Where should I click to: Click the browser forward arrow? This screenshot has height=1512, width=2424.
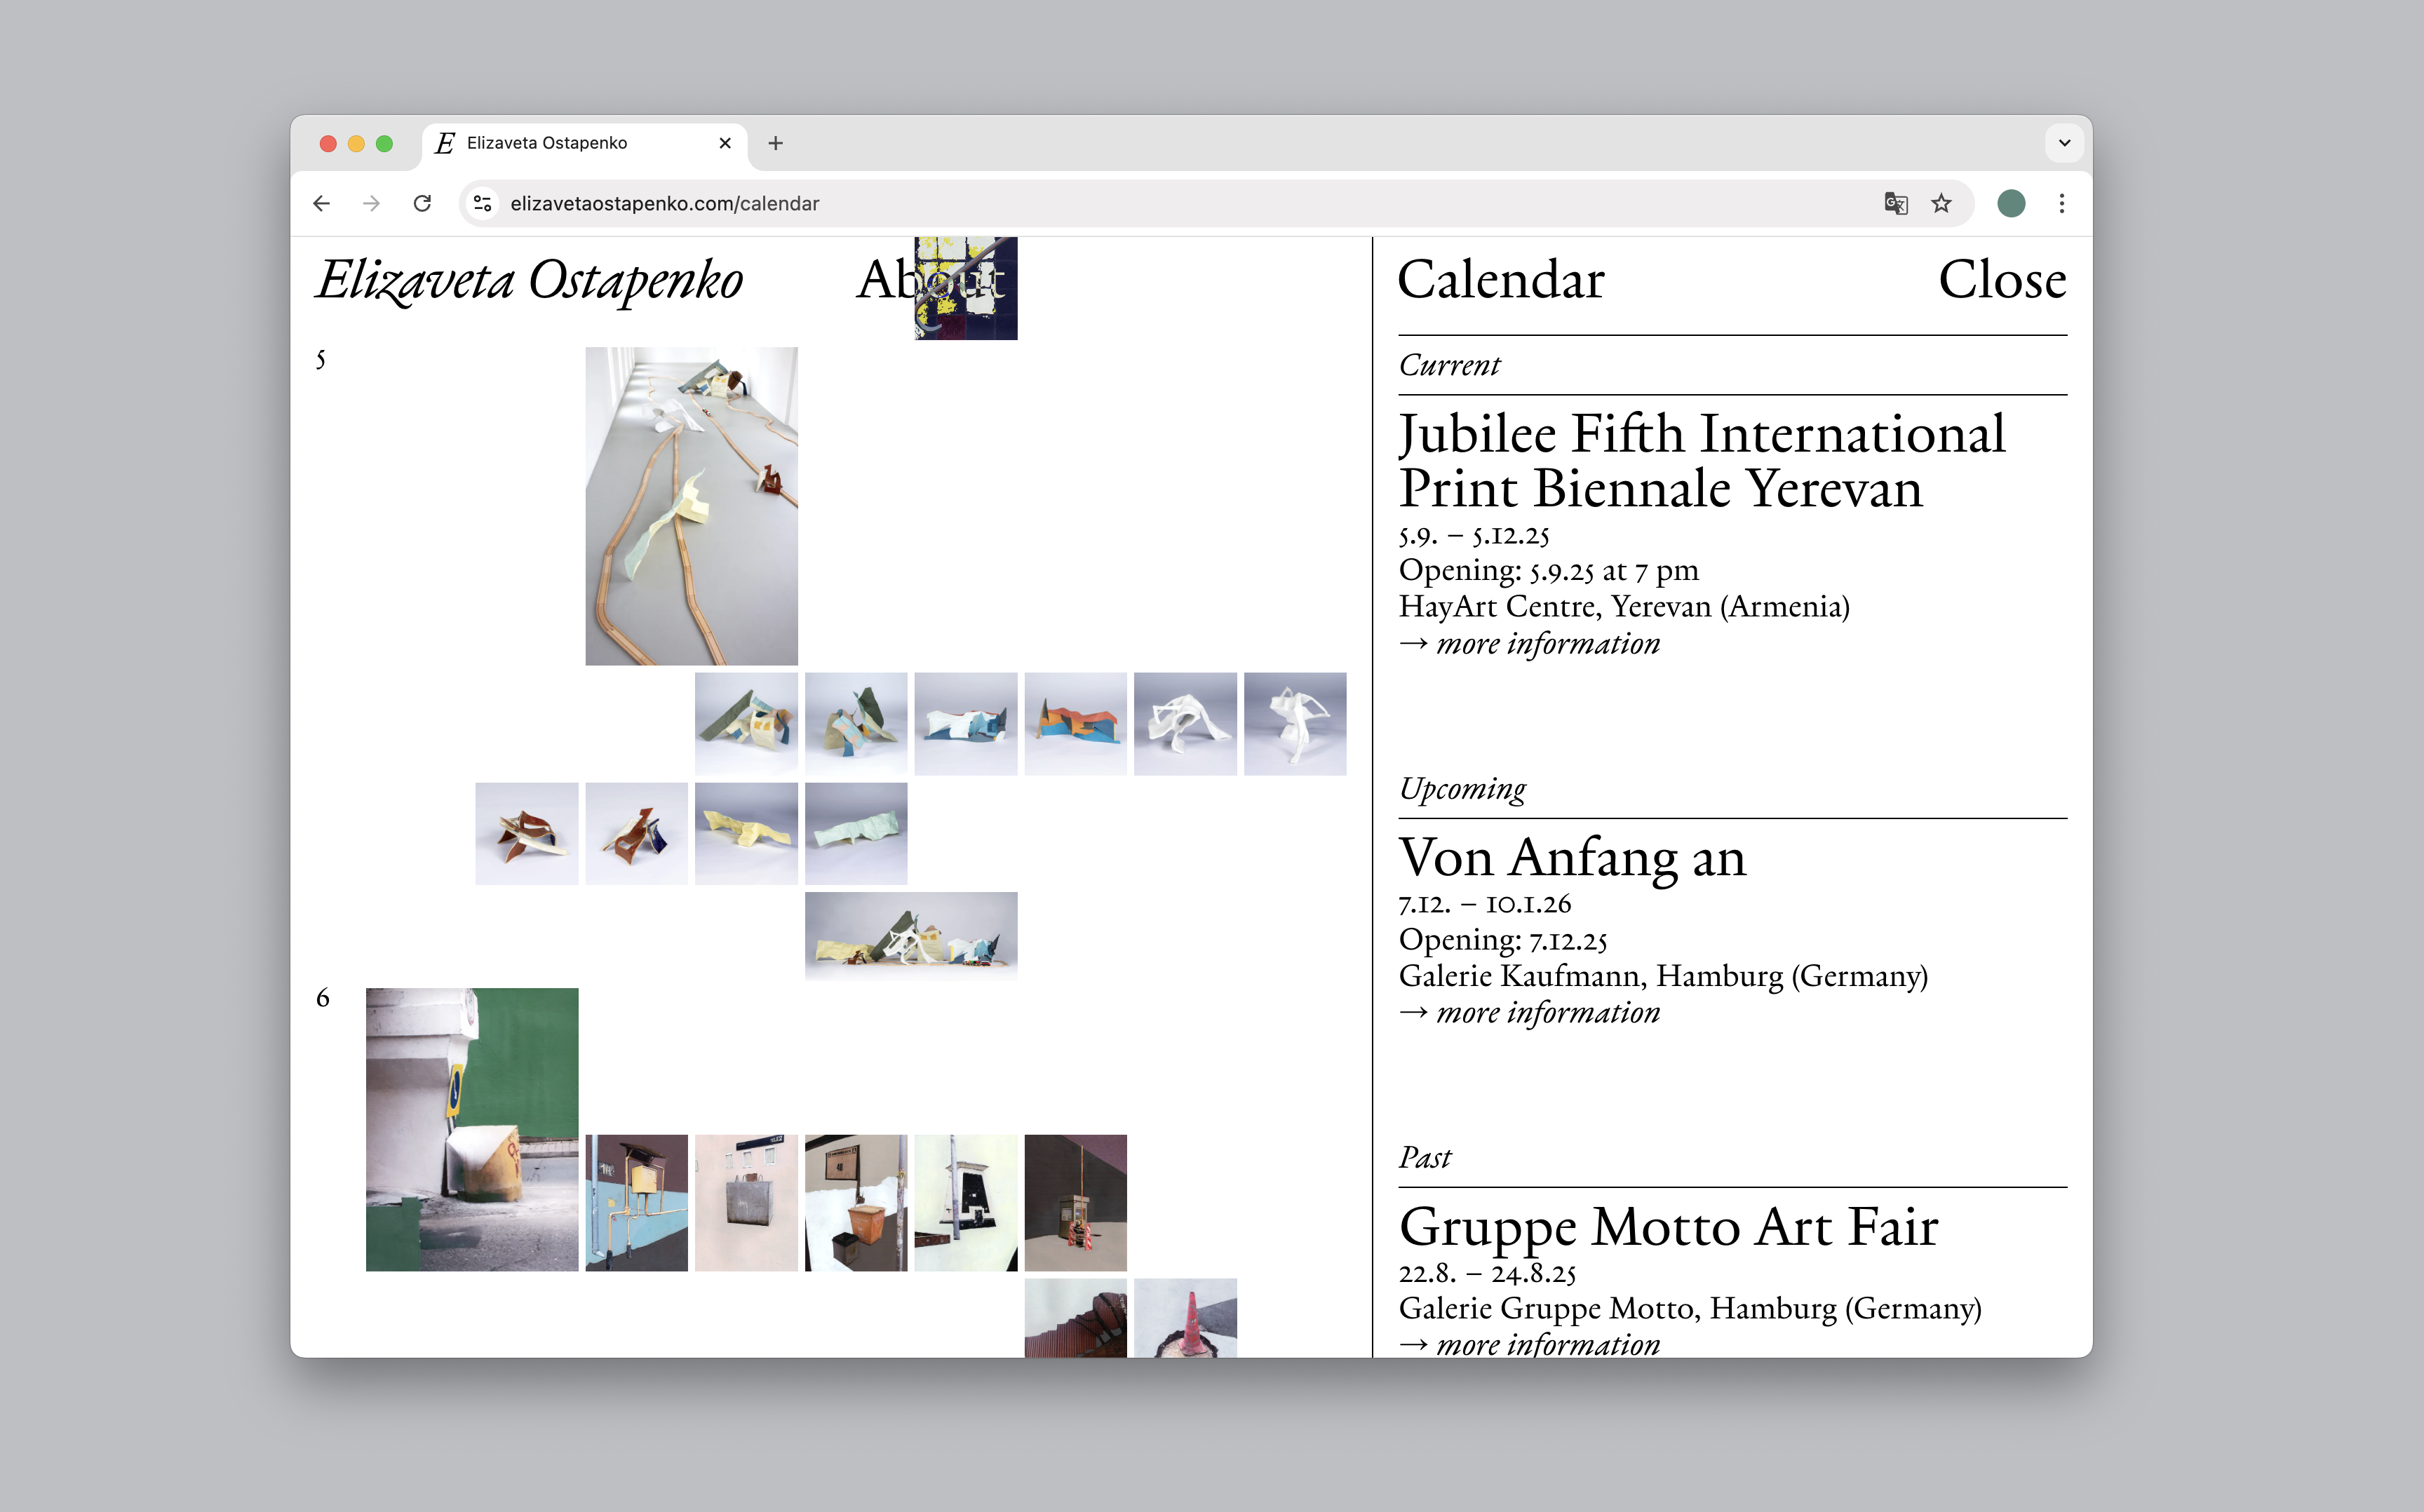click(x=372, y=203)
